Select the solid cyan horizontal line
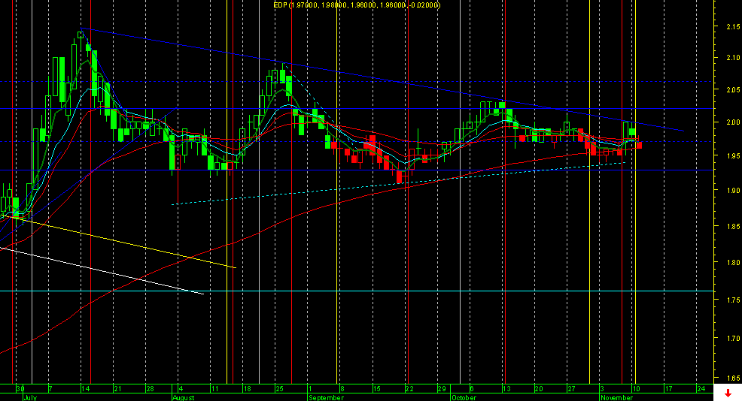Image resolution: width=742 pixels, height=401 pixels. (357, 291)
